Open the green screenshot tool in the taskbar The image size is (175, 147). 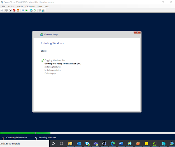pos(155,144)
